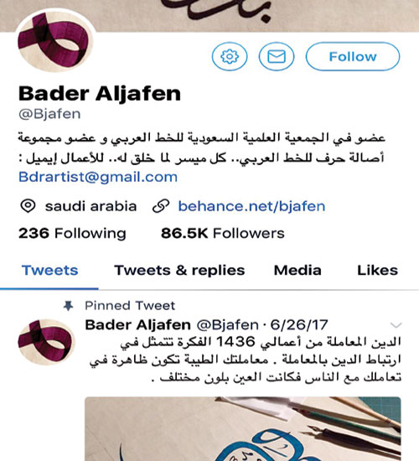This screenshot has width=419, height=461.
Task: Click the location pin icon
Action: point(28,206)
